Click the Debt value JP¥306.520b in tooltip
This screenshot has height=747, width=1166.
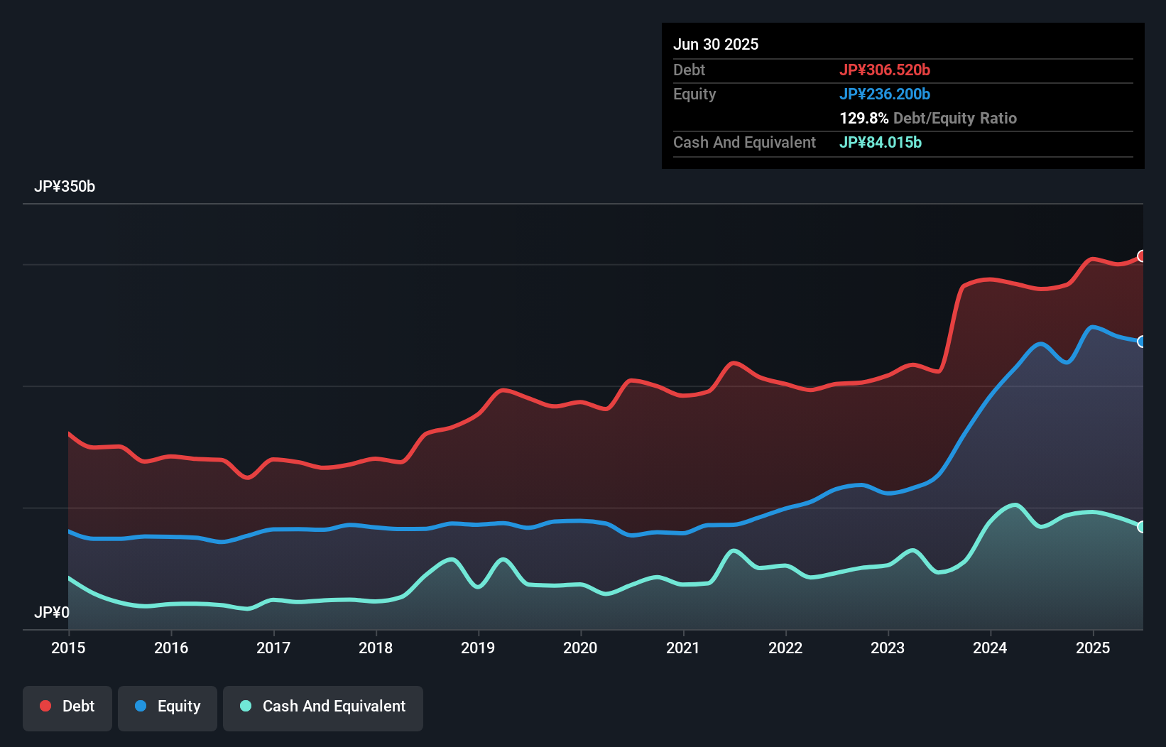(x=884, y=70)
